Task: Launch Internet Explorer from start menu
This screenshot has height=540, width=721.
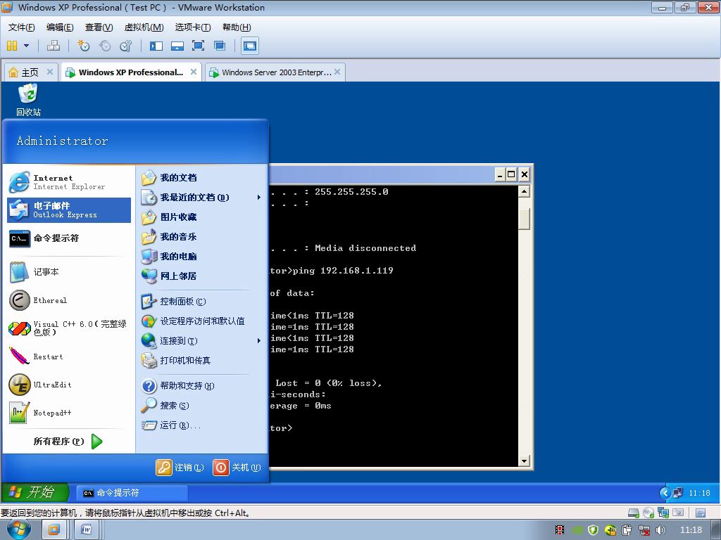Action: (x=69, y=182)
